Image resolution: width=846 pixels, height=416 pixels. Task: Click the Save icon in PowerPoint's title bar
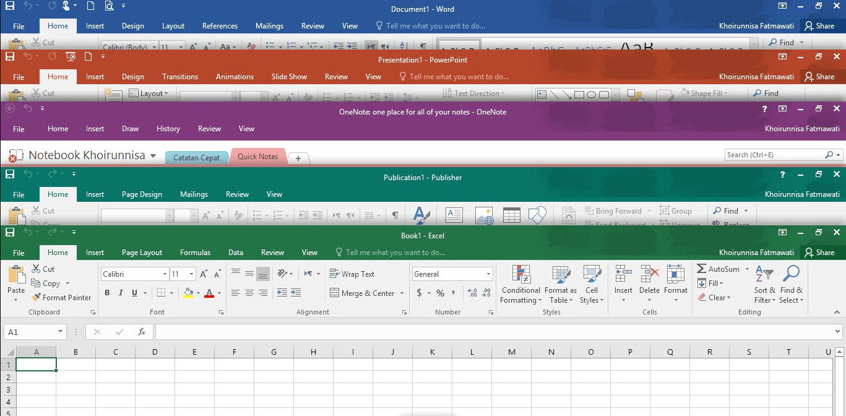10,56
